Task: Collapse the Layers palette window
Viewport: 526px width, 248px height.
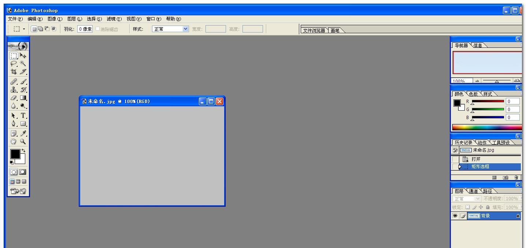Action: 518,184
